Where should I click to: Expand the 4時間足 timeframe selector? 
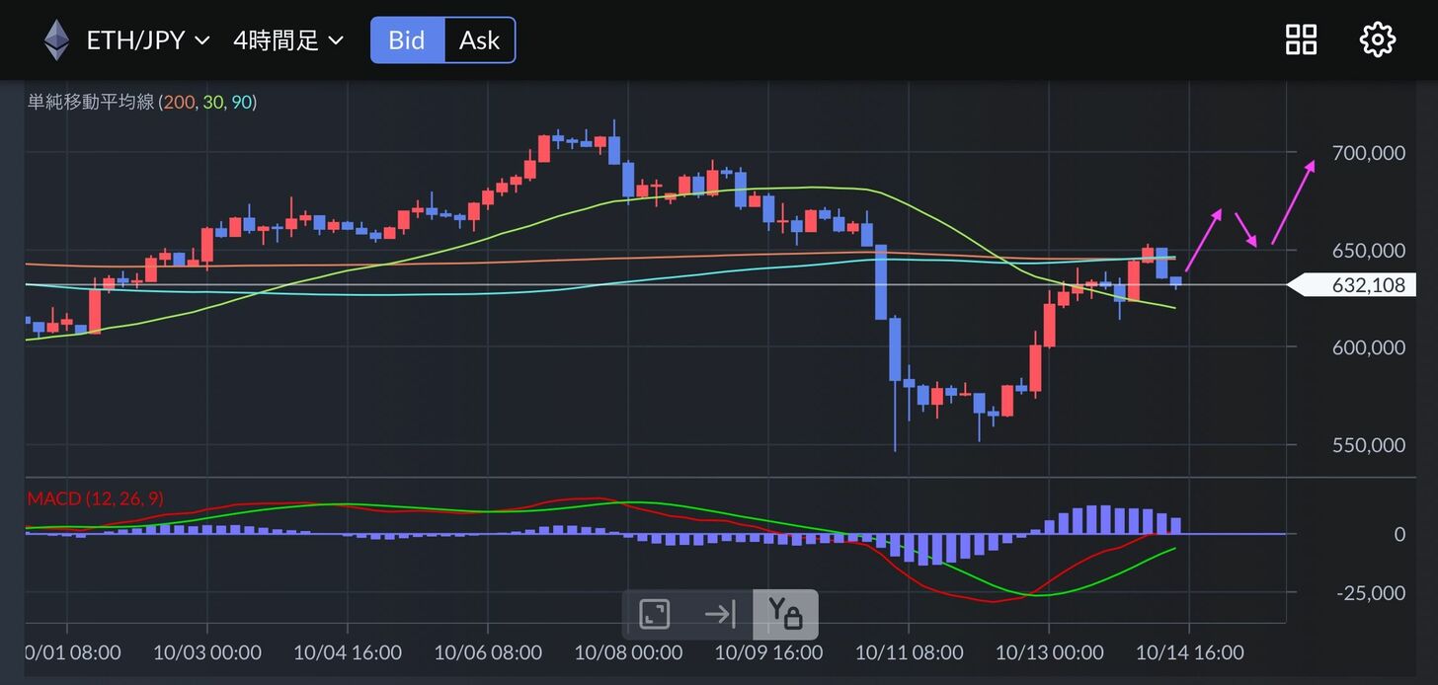pyautogui.click(x=287, y=40)
